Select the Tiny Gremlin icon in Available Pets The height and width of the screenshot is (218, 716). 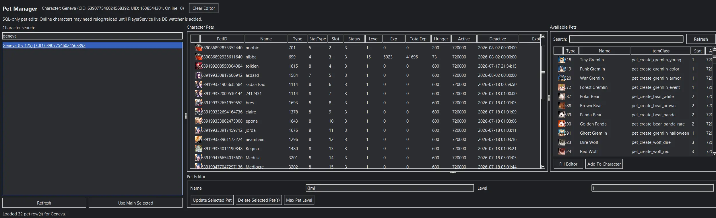[561, 60]
